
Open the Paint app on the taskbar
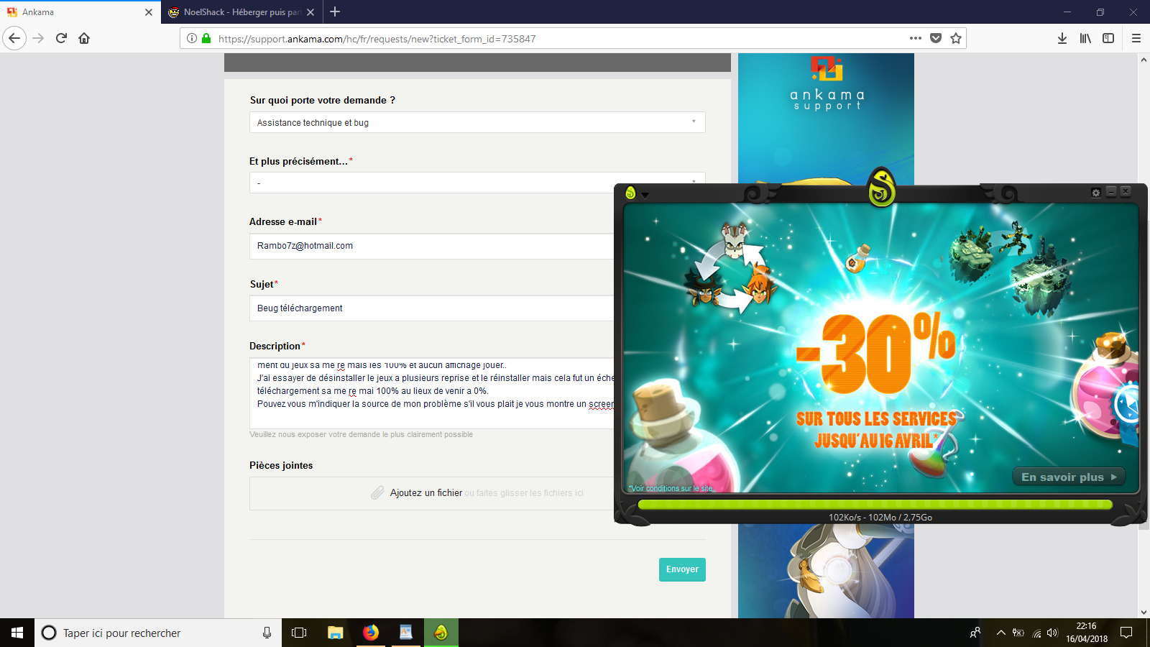click(406, 633)
